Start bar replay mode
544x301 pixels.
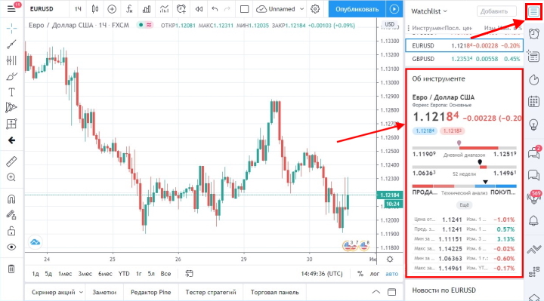[199, 9]
